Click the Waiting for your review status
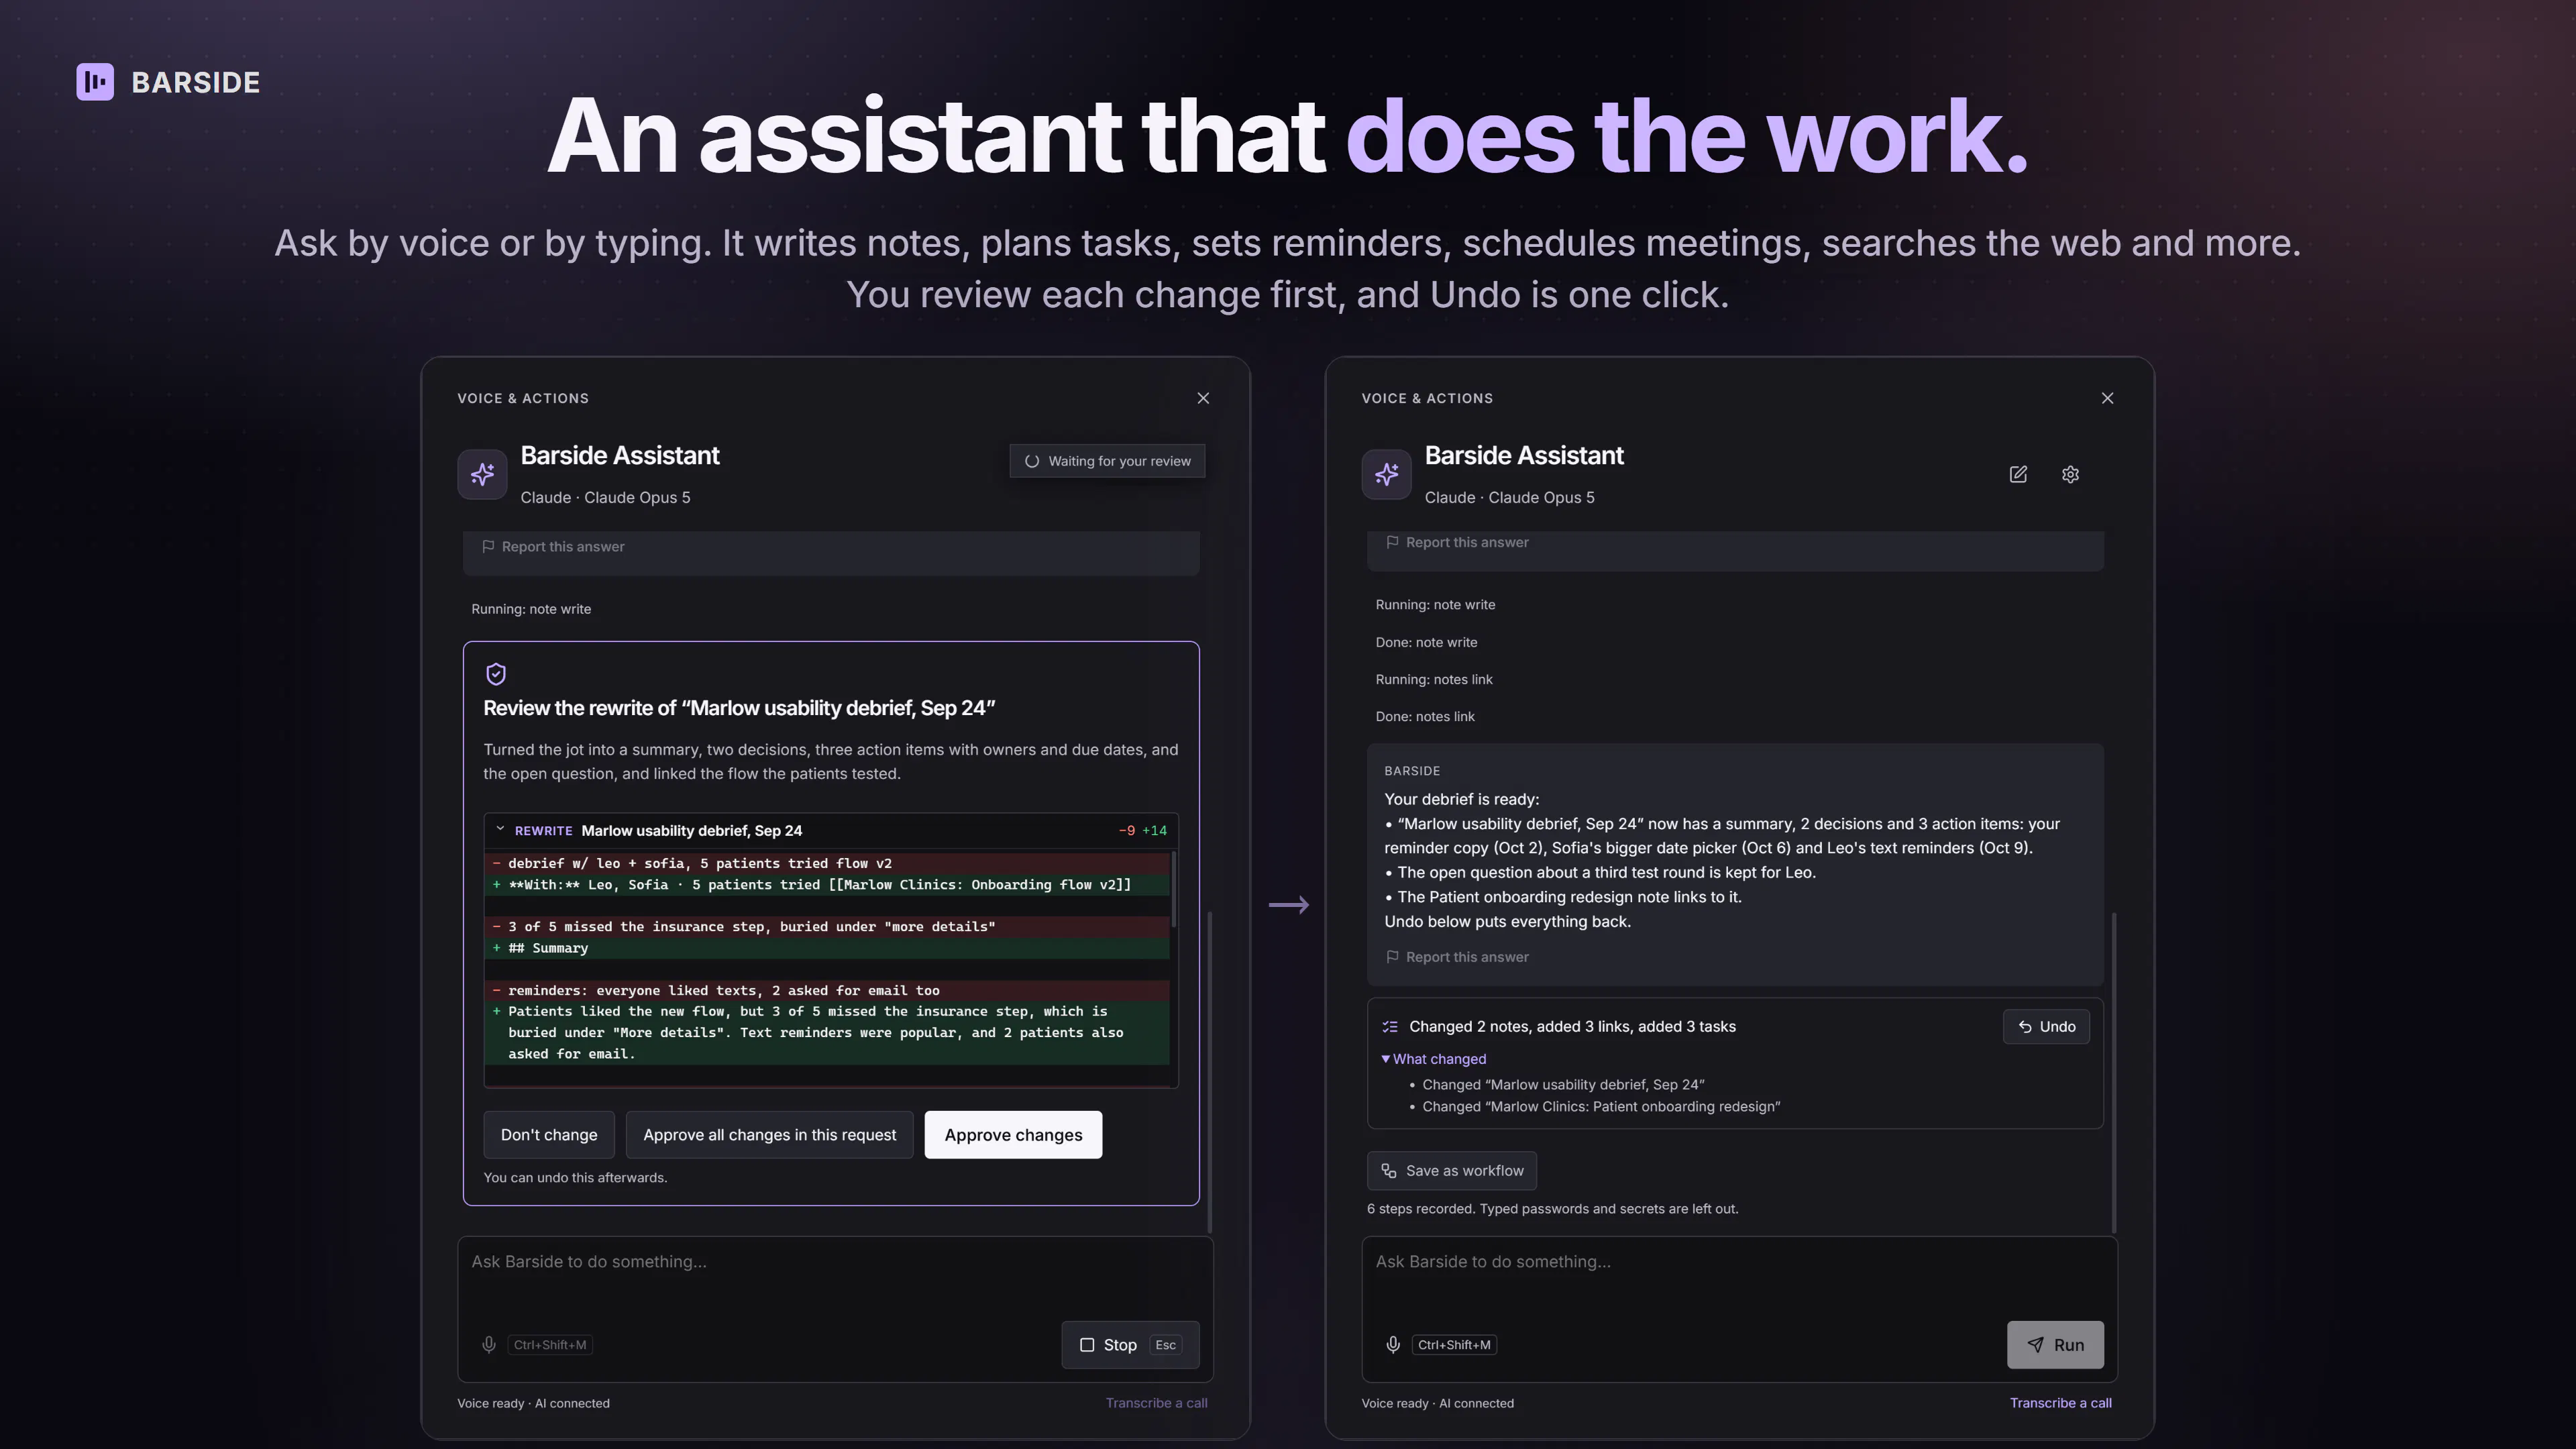The width and height of the screenshot is (2576, 1449). 1107,461
